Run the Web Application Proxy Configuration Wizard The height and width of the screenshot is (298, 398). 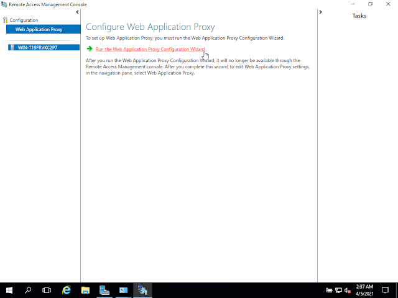pos(150,49)
